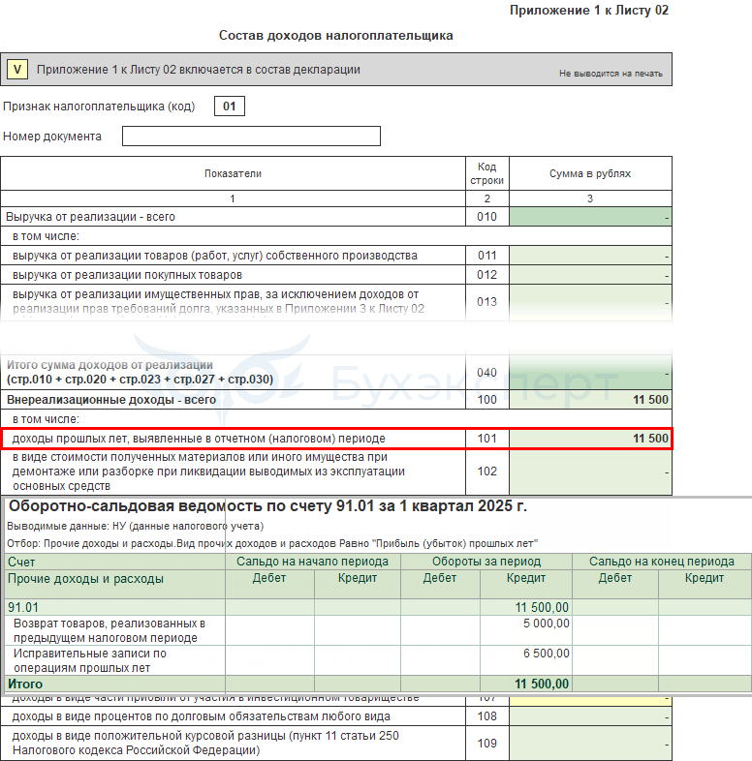Select the sum cell for line 010
Image resolution: width=752 pixels, height=761 pixels.
pyautogui.click(x=590, y=217)
